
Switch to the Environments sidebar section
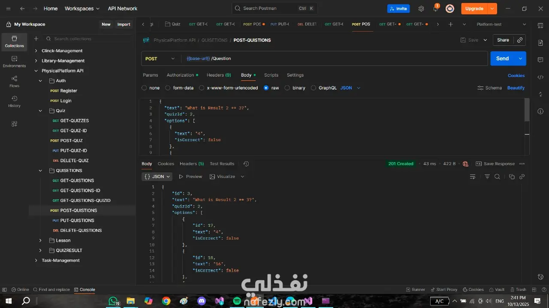point(14,62)
